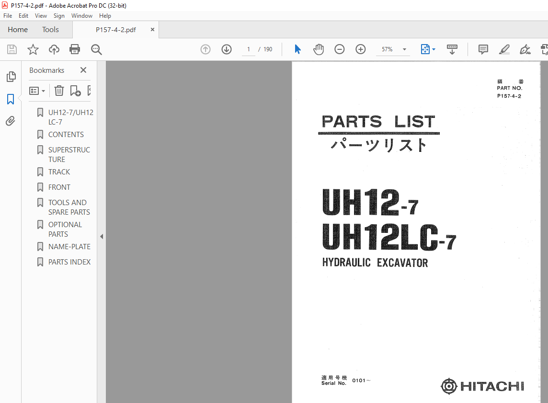
Task: Open the Sign menu
Action: coord(59,16)
